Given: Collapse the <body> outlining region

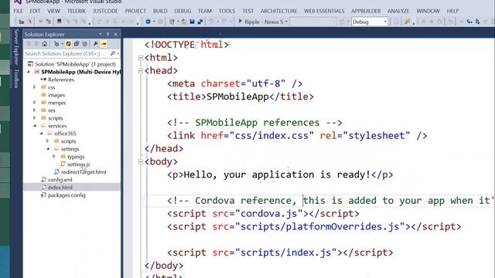Looking at the screenshot, I should (x=141, y=161).
